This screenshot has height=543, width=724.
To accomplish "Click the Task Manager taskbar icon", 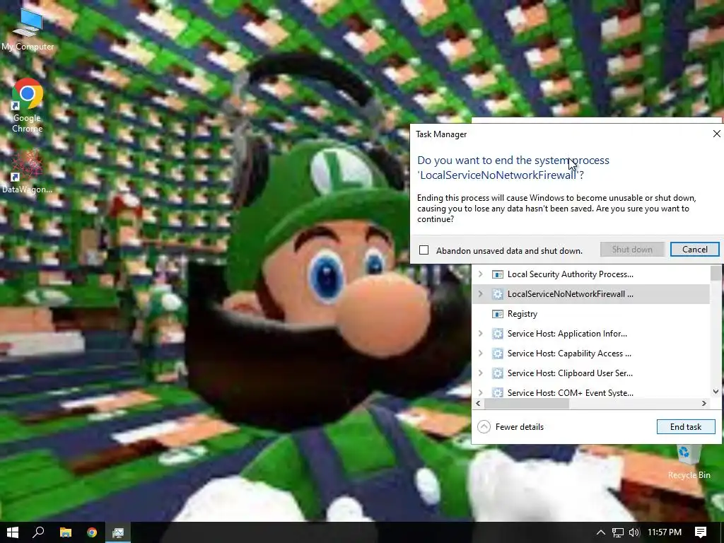I will tap(118, 532).
